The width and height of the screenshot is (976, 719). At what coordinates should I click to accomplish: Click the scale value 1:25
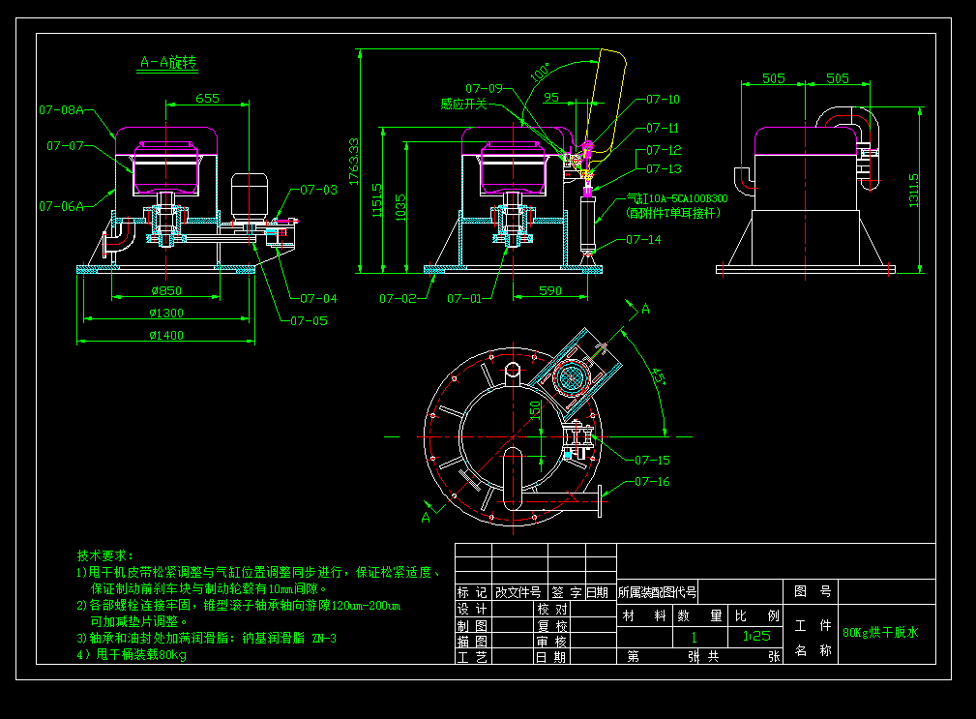click(x=756, y=636)
